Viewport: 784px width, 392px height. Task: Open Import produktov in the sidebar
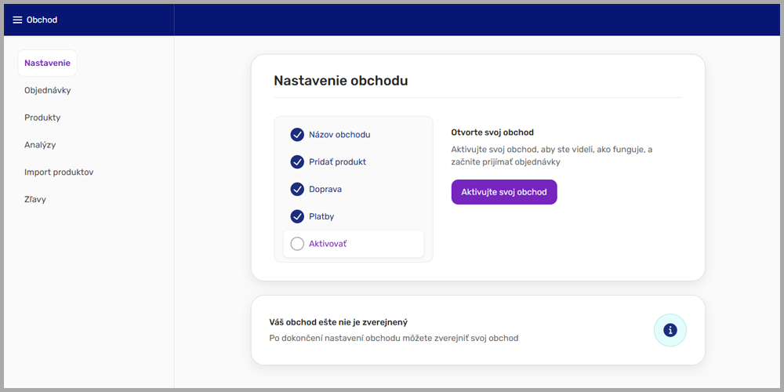coord(59,172)
